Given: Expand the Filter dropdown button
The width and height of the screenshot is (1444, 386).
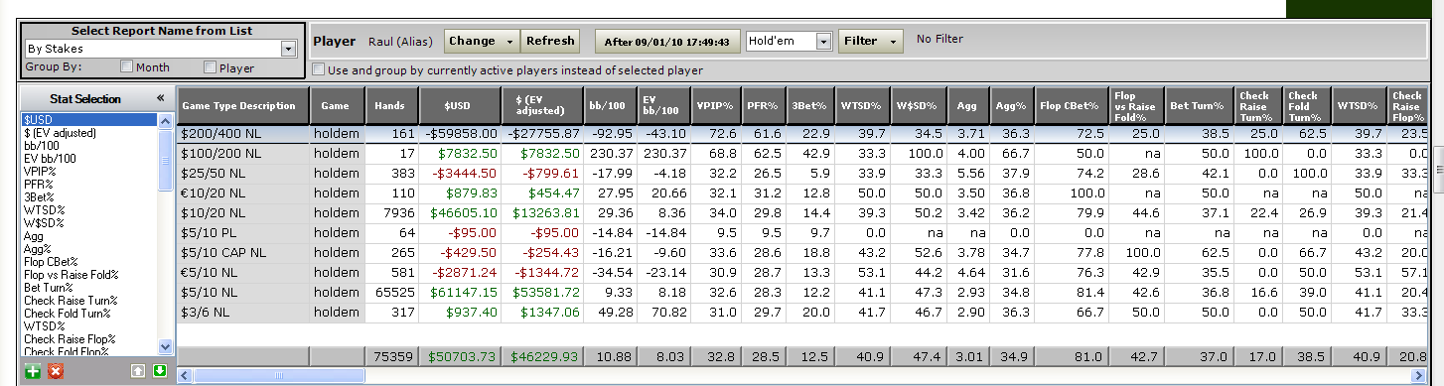Looking at the screenshot, I should pos(871,41).
